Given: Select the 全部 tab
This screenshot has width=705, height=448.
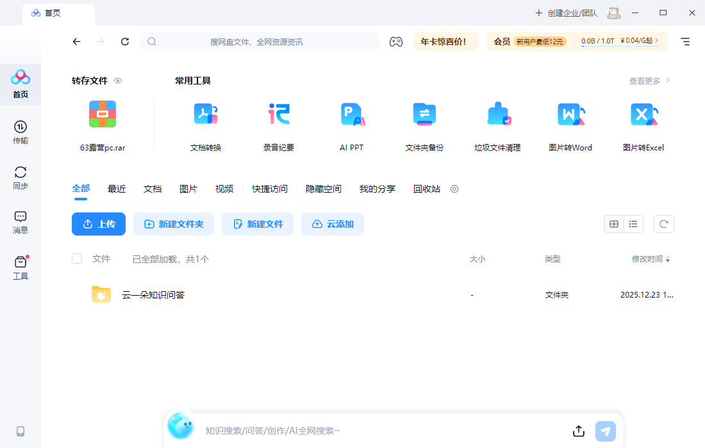Looking at the screenshot, I should pos(81,189).
